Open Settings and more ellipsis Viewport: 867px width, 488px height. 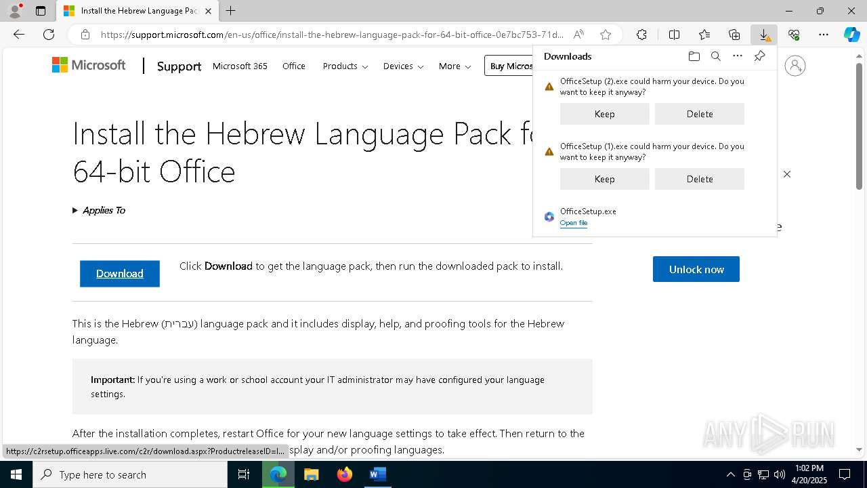click(x=824, y=35)
